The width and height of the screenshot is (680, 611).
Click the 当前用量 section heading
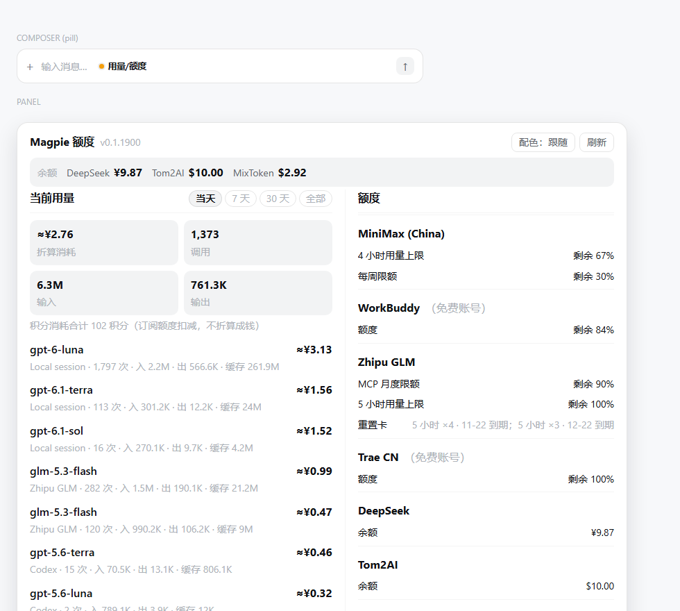coord(52,199)
